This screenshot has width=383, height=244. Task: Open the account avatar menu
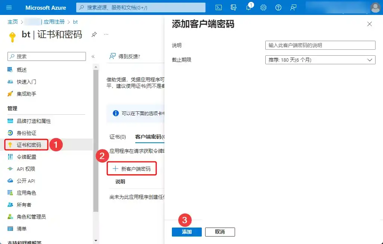375,7
